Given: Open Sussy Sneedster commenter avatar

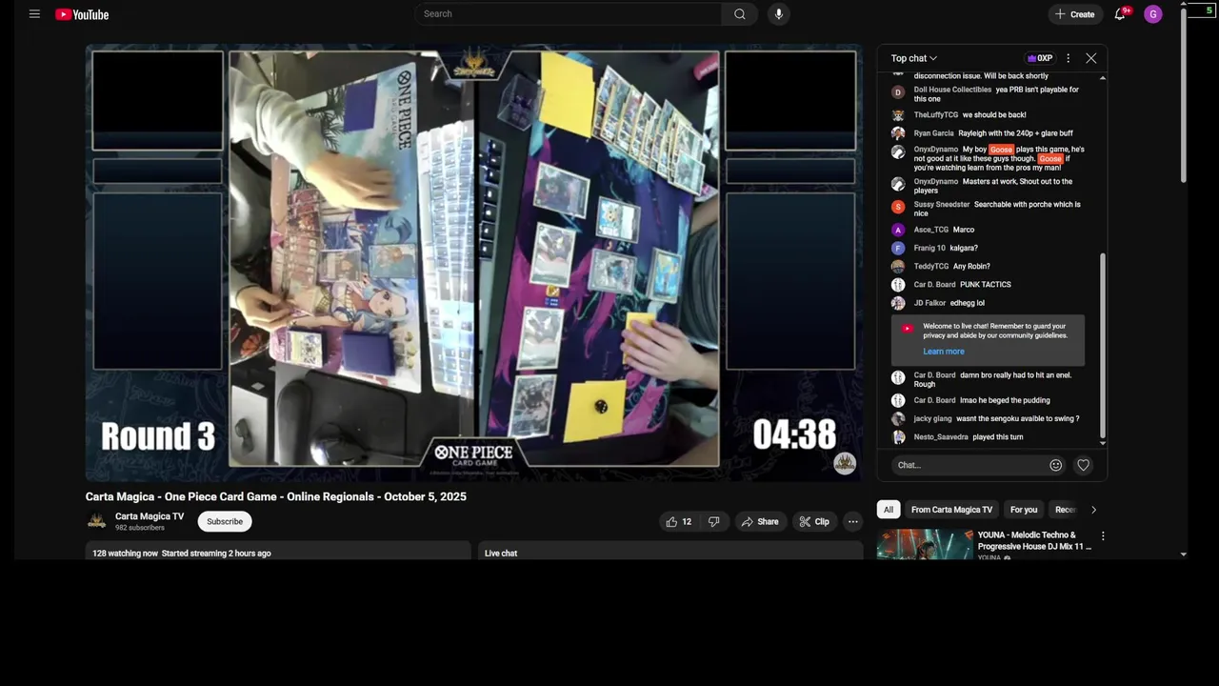Looking at the screenshot, I should pyautogui.click(x=898, y=207).
